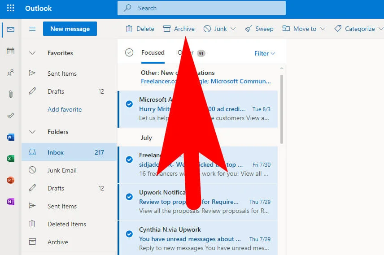Switch to the Focused tab
384x255 pixels.
coord(153,52)
